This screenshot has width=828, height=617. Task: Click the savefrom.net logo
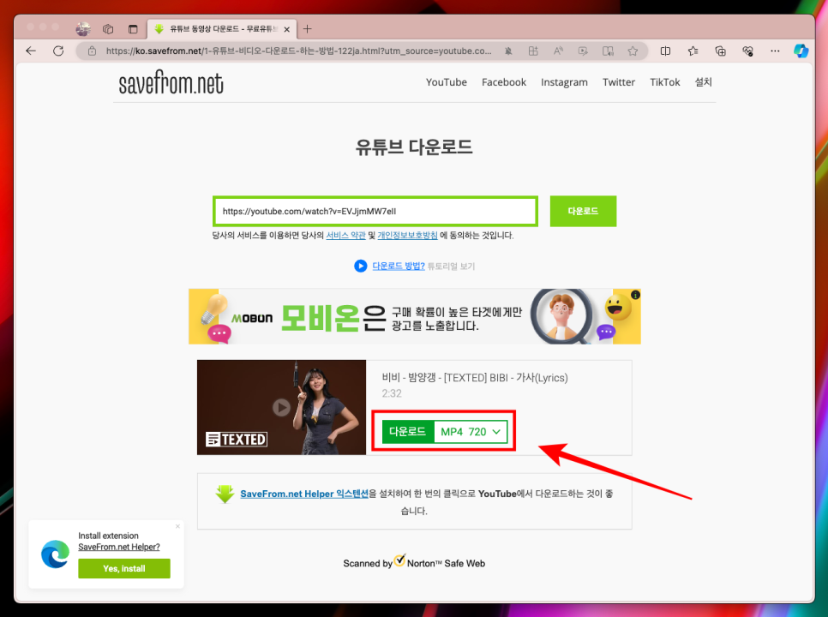pos(171,83)
